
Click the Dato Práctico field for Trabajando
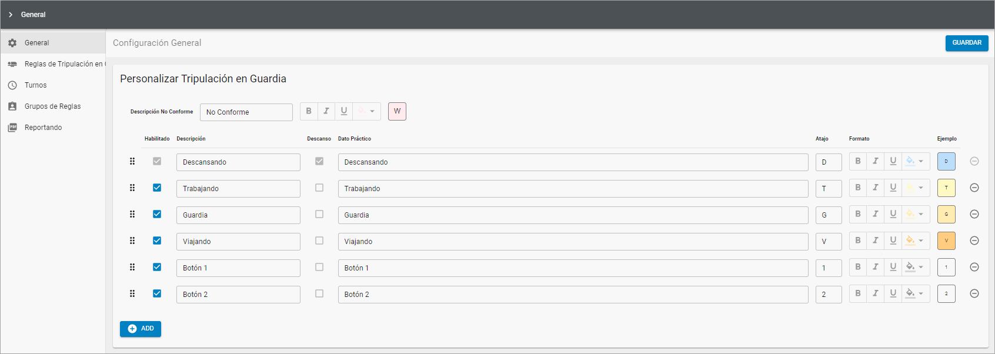573,189
